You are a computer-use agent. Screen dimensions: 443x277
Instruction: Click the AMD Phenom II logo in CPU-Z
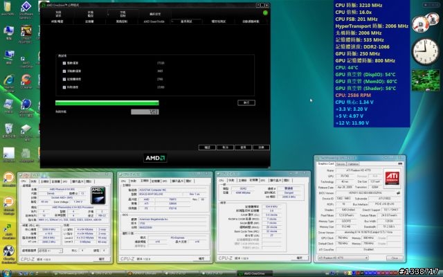point(98,195)
